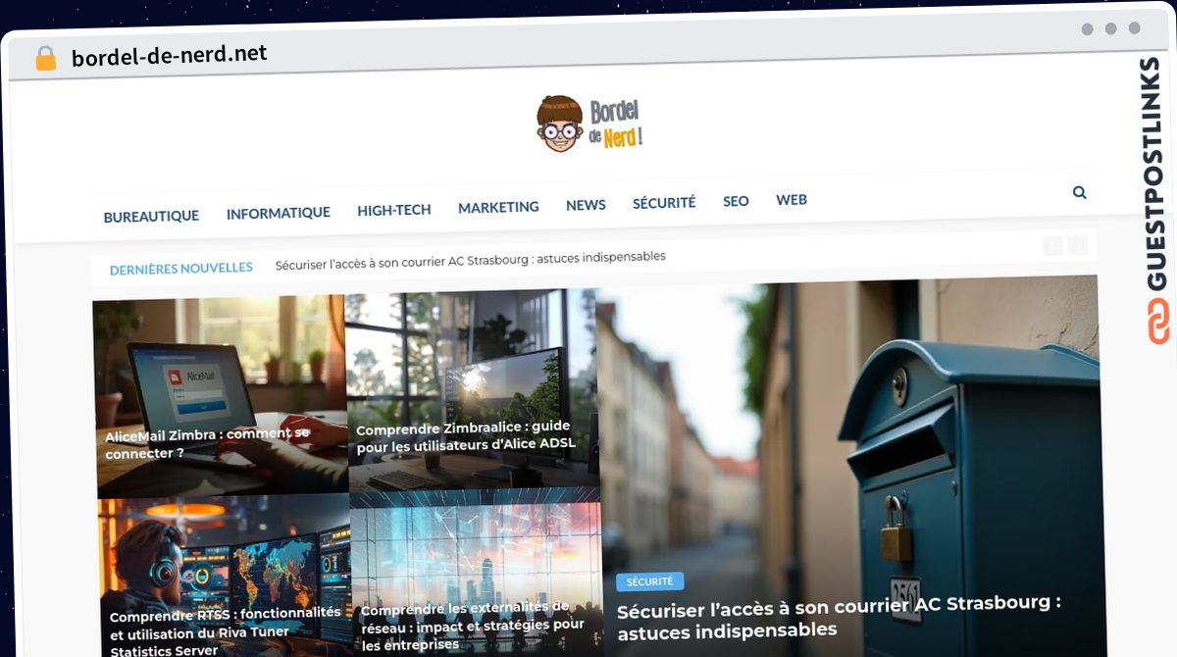Open featured article Sécuriser l'accès à son courrier

[x=839, y=617]
